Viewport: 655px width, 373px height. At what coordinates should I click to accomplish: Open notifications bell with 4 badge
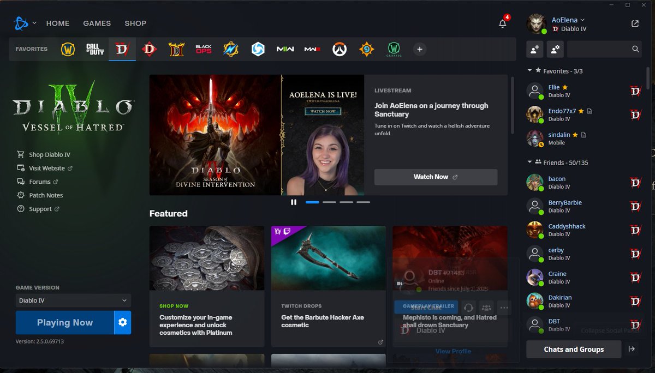point(503,23)
